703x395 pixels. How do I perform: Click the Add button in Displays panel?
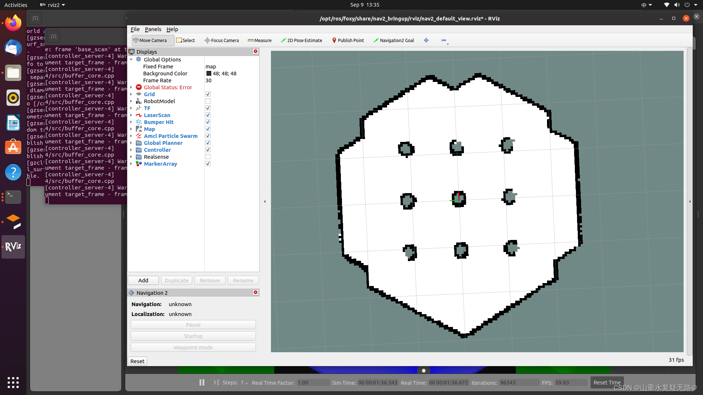click(143, 280)
